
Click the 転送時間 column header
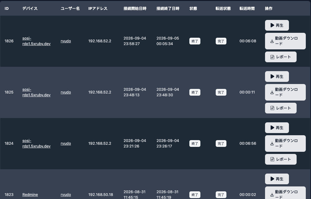tap(247, 9)
